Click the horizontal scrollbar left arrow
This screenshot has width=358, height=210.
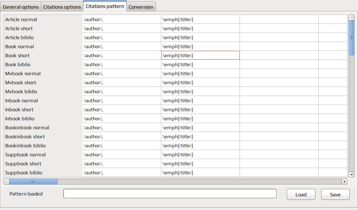pos(6,181)
